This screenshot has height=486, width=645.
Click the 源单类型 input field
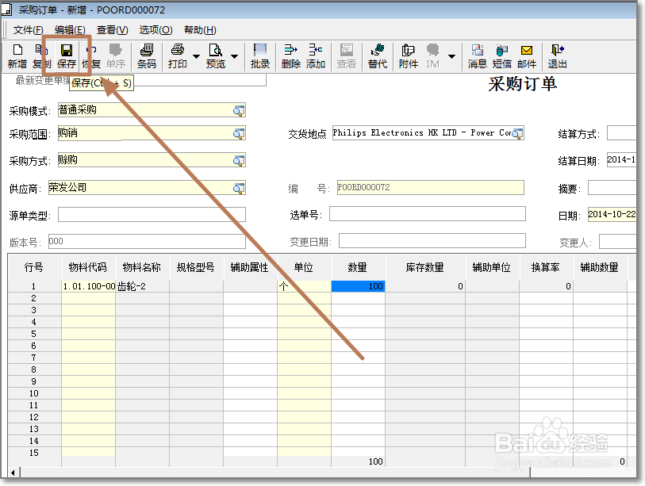click(x=152, y=215)
